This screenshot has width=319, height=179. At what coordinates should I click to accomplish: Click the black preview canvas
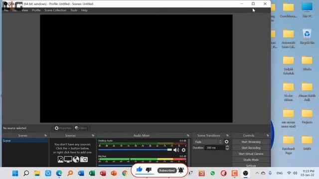click(x=136, y=69)
